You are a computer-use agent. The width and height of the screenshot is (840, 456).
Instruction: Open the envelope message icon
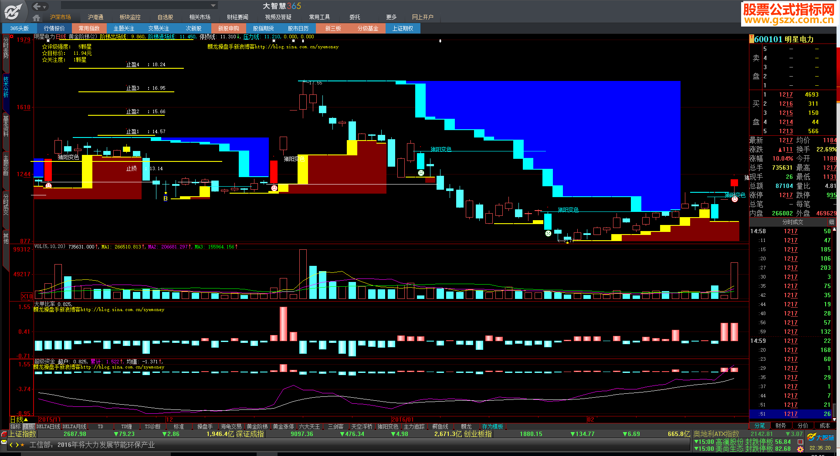4,442
